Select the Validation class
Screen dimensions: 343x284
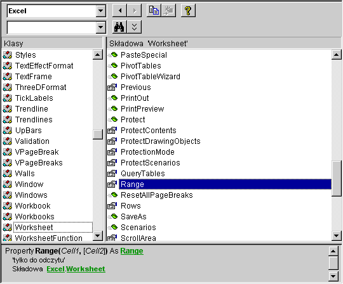tap(32, 141)
